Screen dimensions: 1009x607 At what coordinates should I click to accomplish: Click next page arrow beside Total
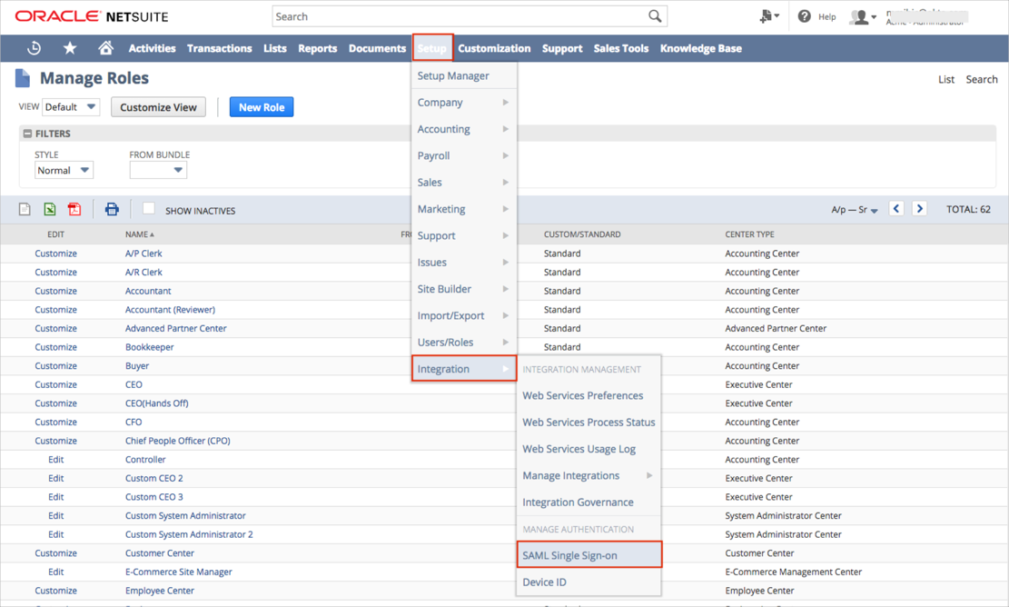click(919, 209)
